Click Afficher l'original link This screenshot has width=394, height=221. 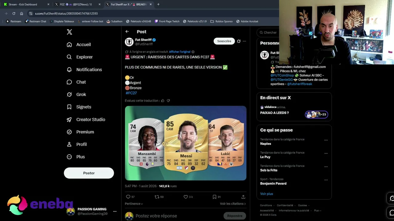point(180,52)
